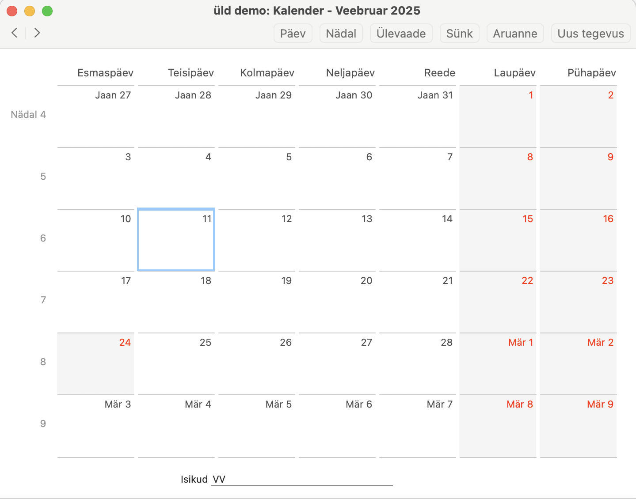Select Saturday February 8 cell
The width and height of the screenshot is (636, 499).
click(498, 178)
